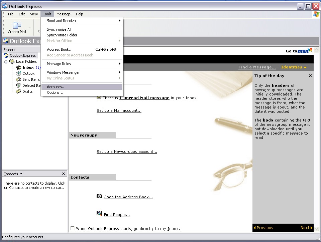Close the Contacts pane
Screen dimensions: 321x242
coord(64,174)
